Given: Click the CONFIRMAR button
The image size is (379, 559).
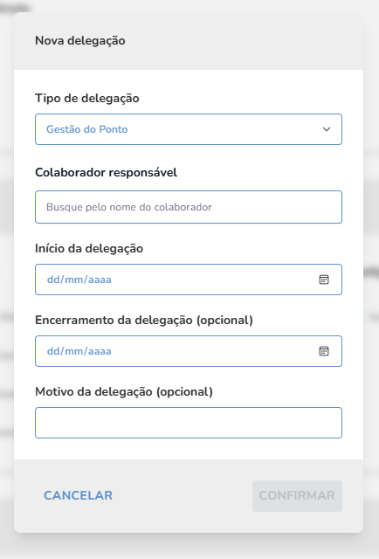Looking at the screenshot, I should pyautogui.click(x=298, y=496).
